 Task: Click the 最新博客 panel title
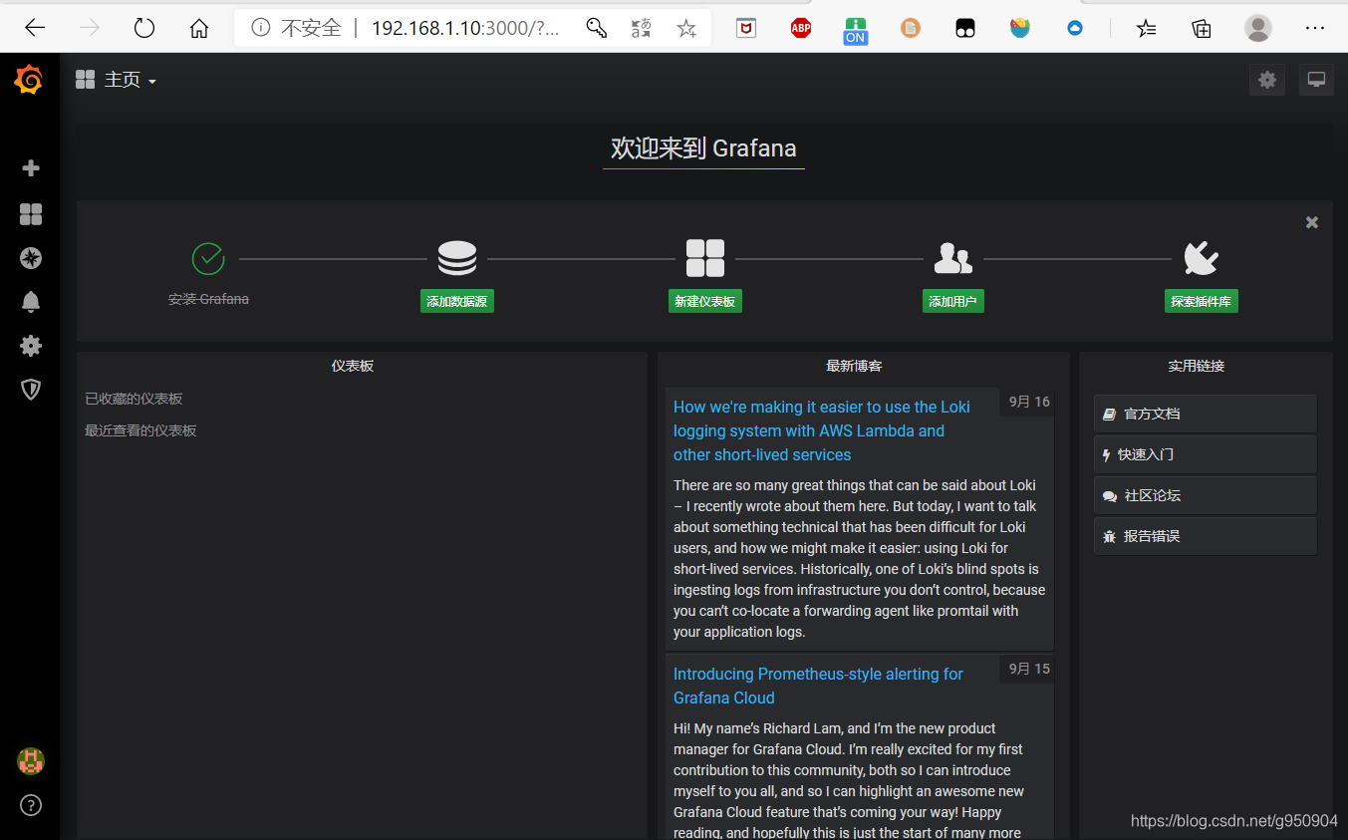pyautogui.click(x=854, y=366)
